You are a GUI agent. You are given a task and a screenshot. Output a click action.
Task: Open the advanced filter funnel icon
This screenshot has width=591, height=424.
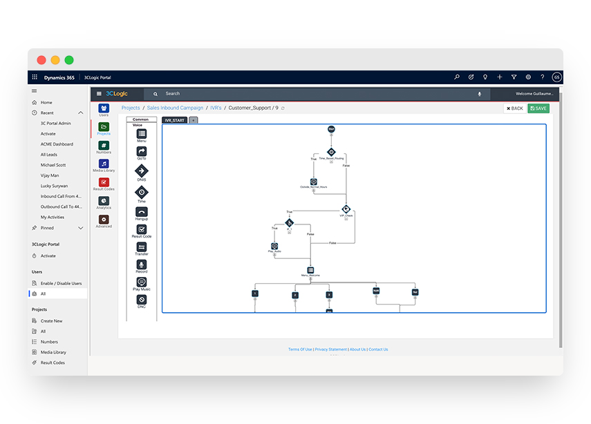pyautogui.click(x=514, y=77)
